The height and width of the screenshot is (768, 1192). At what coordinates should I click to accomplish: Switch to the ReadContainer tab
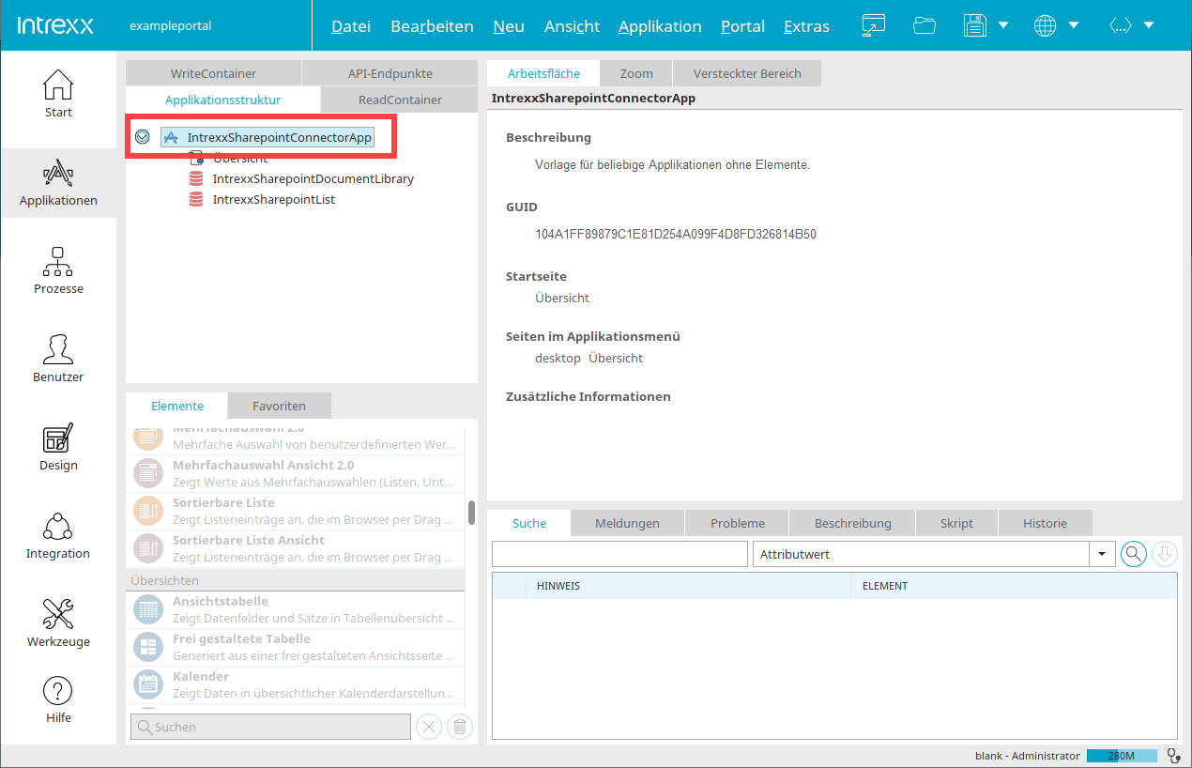pos(400,100)
